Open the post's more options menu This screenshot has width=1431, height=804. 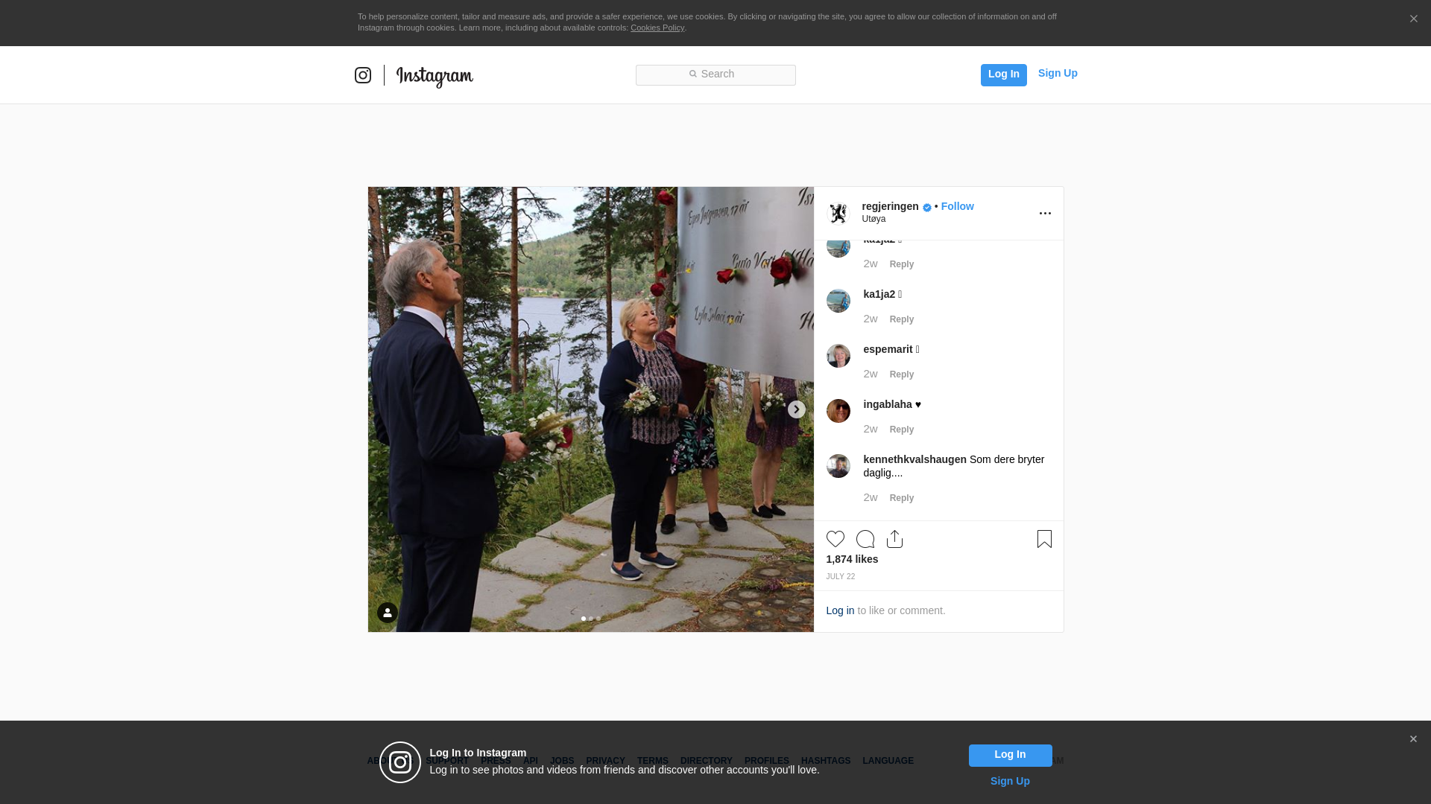tap(1045, 214)
